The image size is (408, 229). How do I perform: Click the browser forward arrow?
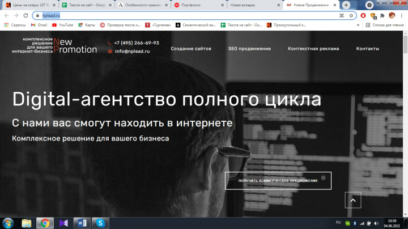pyautogui.click(x=16, y=16)
